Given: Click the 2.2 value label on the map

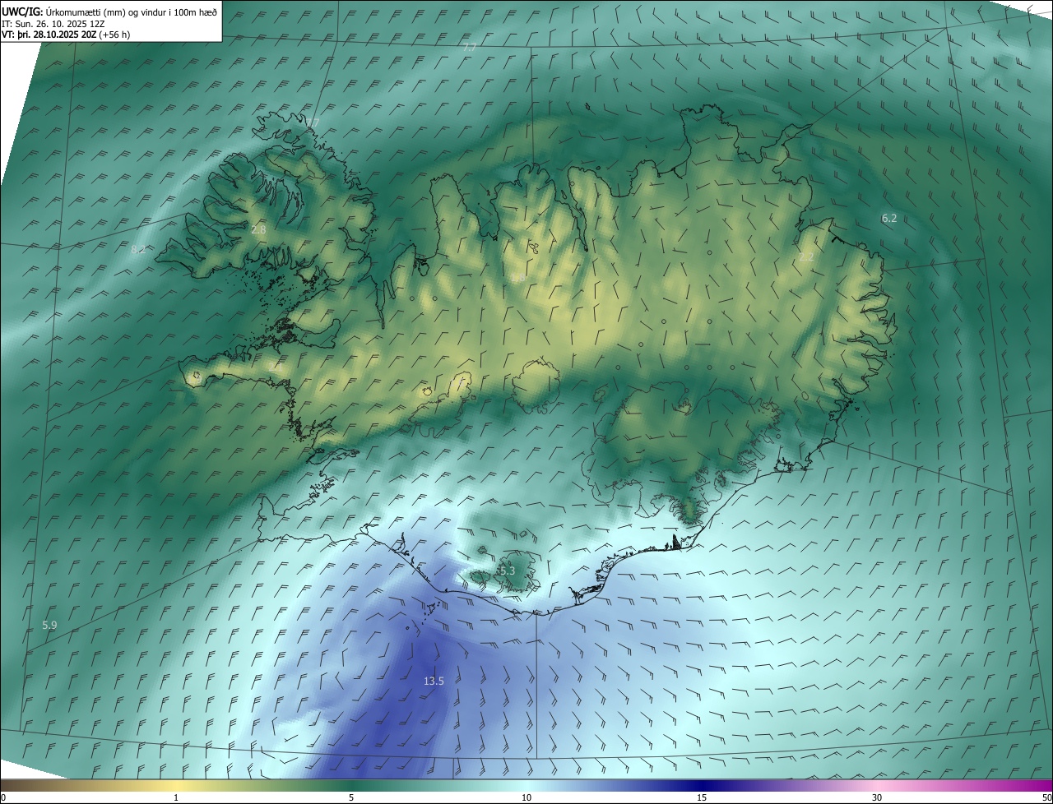Looking at the screenshot, I should (806, 256).
